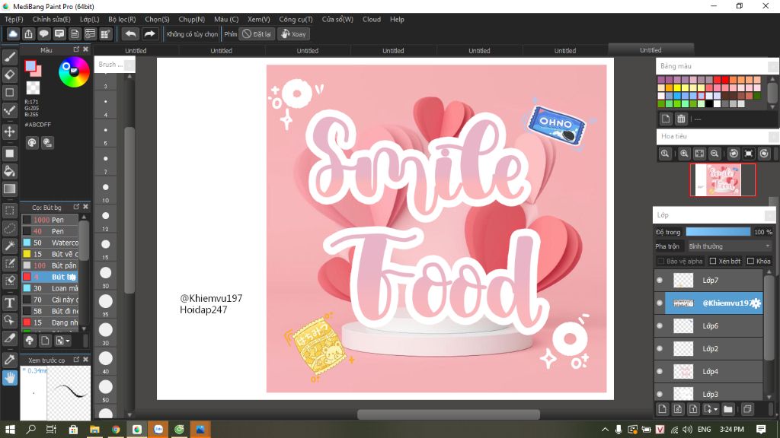
Task: Hide layer Lớp4
Action: pyautogui.click(x=660, y=371)
